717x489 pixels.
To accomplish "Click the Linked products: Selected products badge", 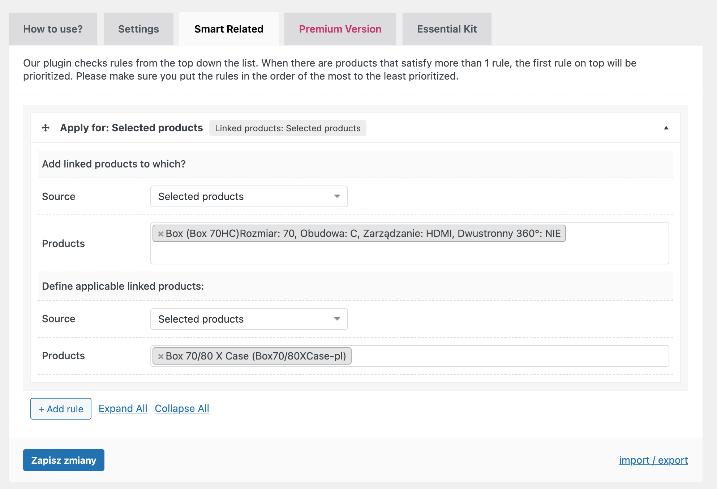I will point(288,128).
